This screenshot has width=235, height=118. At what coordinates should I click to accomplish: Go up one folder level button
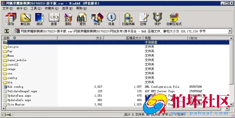coord(7,31)
